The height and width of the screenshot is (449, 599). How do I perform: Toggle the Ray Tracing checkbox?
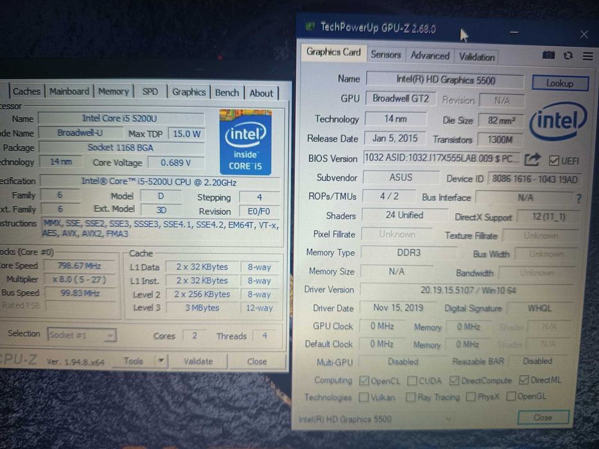tap(410, 397)
